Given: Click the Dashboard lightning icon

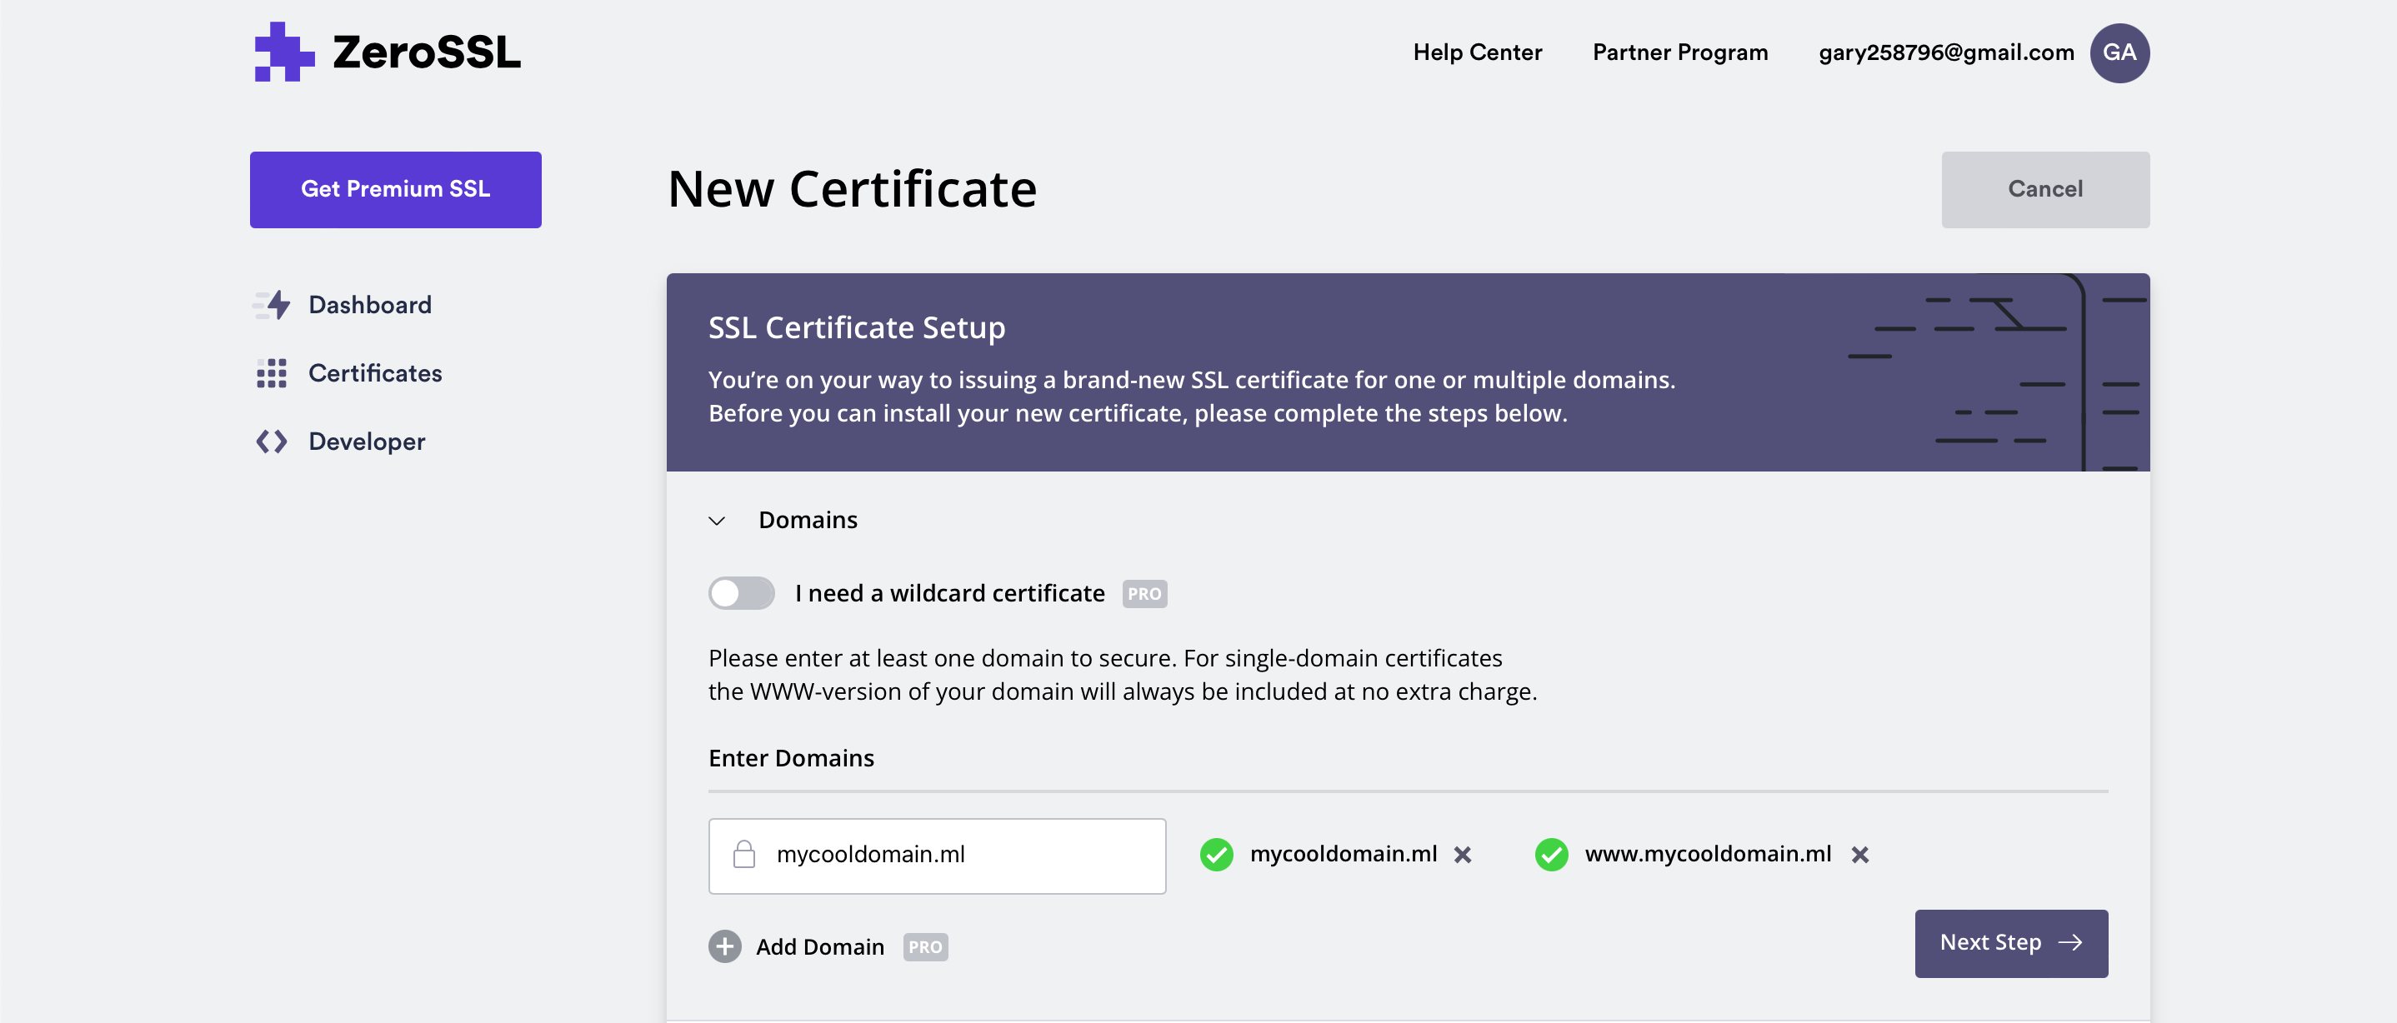Looking at the screenshot, I should [272, 305].
